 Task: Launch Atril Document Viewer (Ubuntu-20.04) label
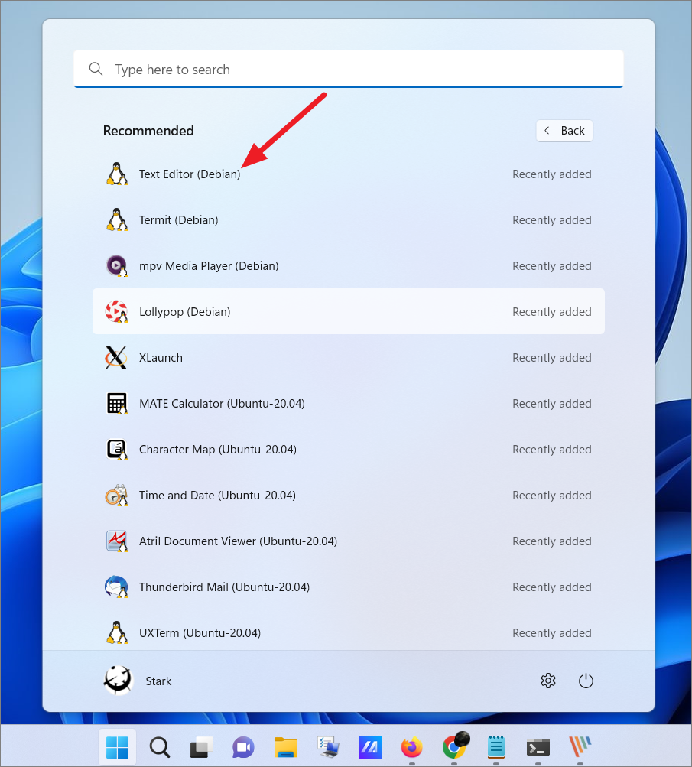238,541
